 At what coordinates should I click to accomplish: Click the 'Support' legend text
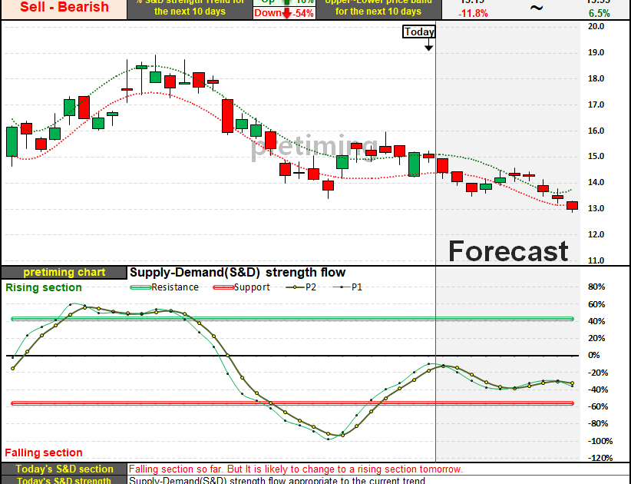click(252, 287)
